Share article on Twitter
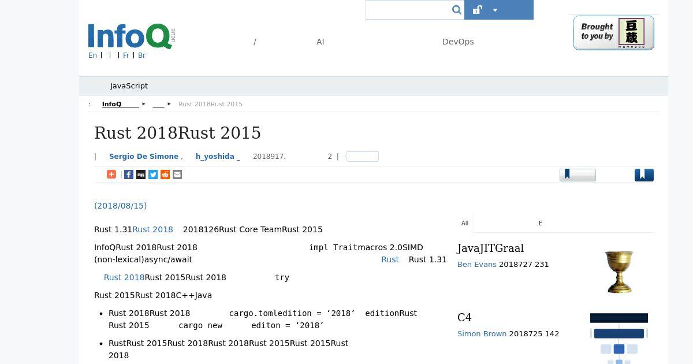The height and width of the screenshot is (364, 693). tap(153, 174)
